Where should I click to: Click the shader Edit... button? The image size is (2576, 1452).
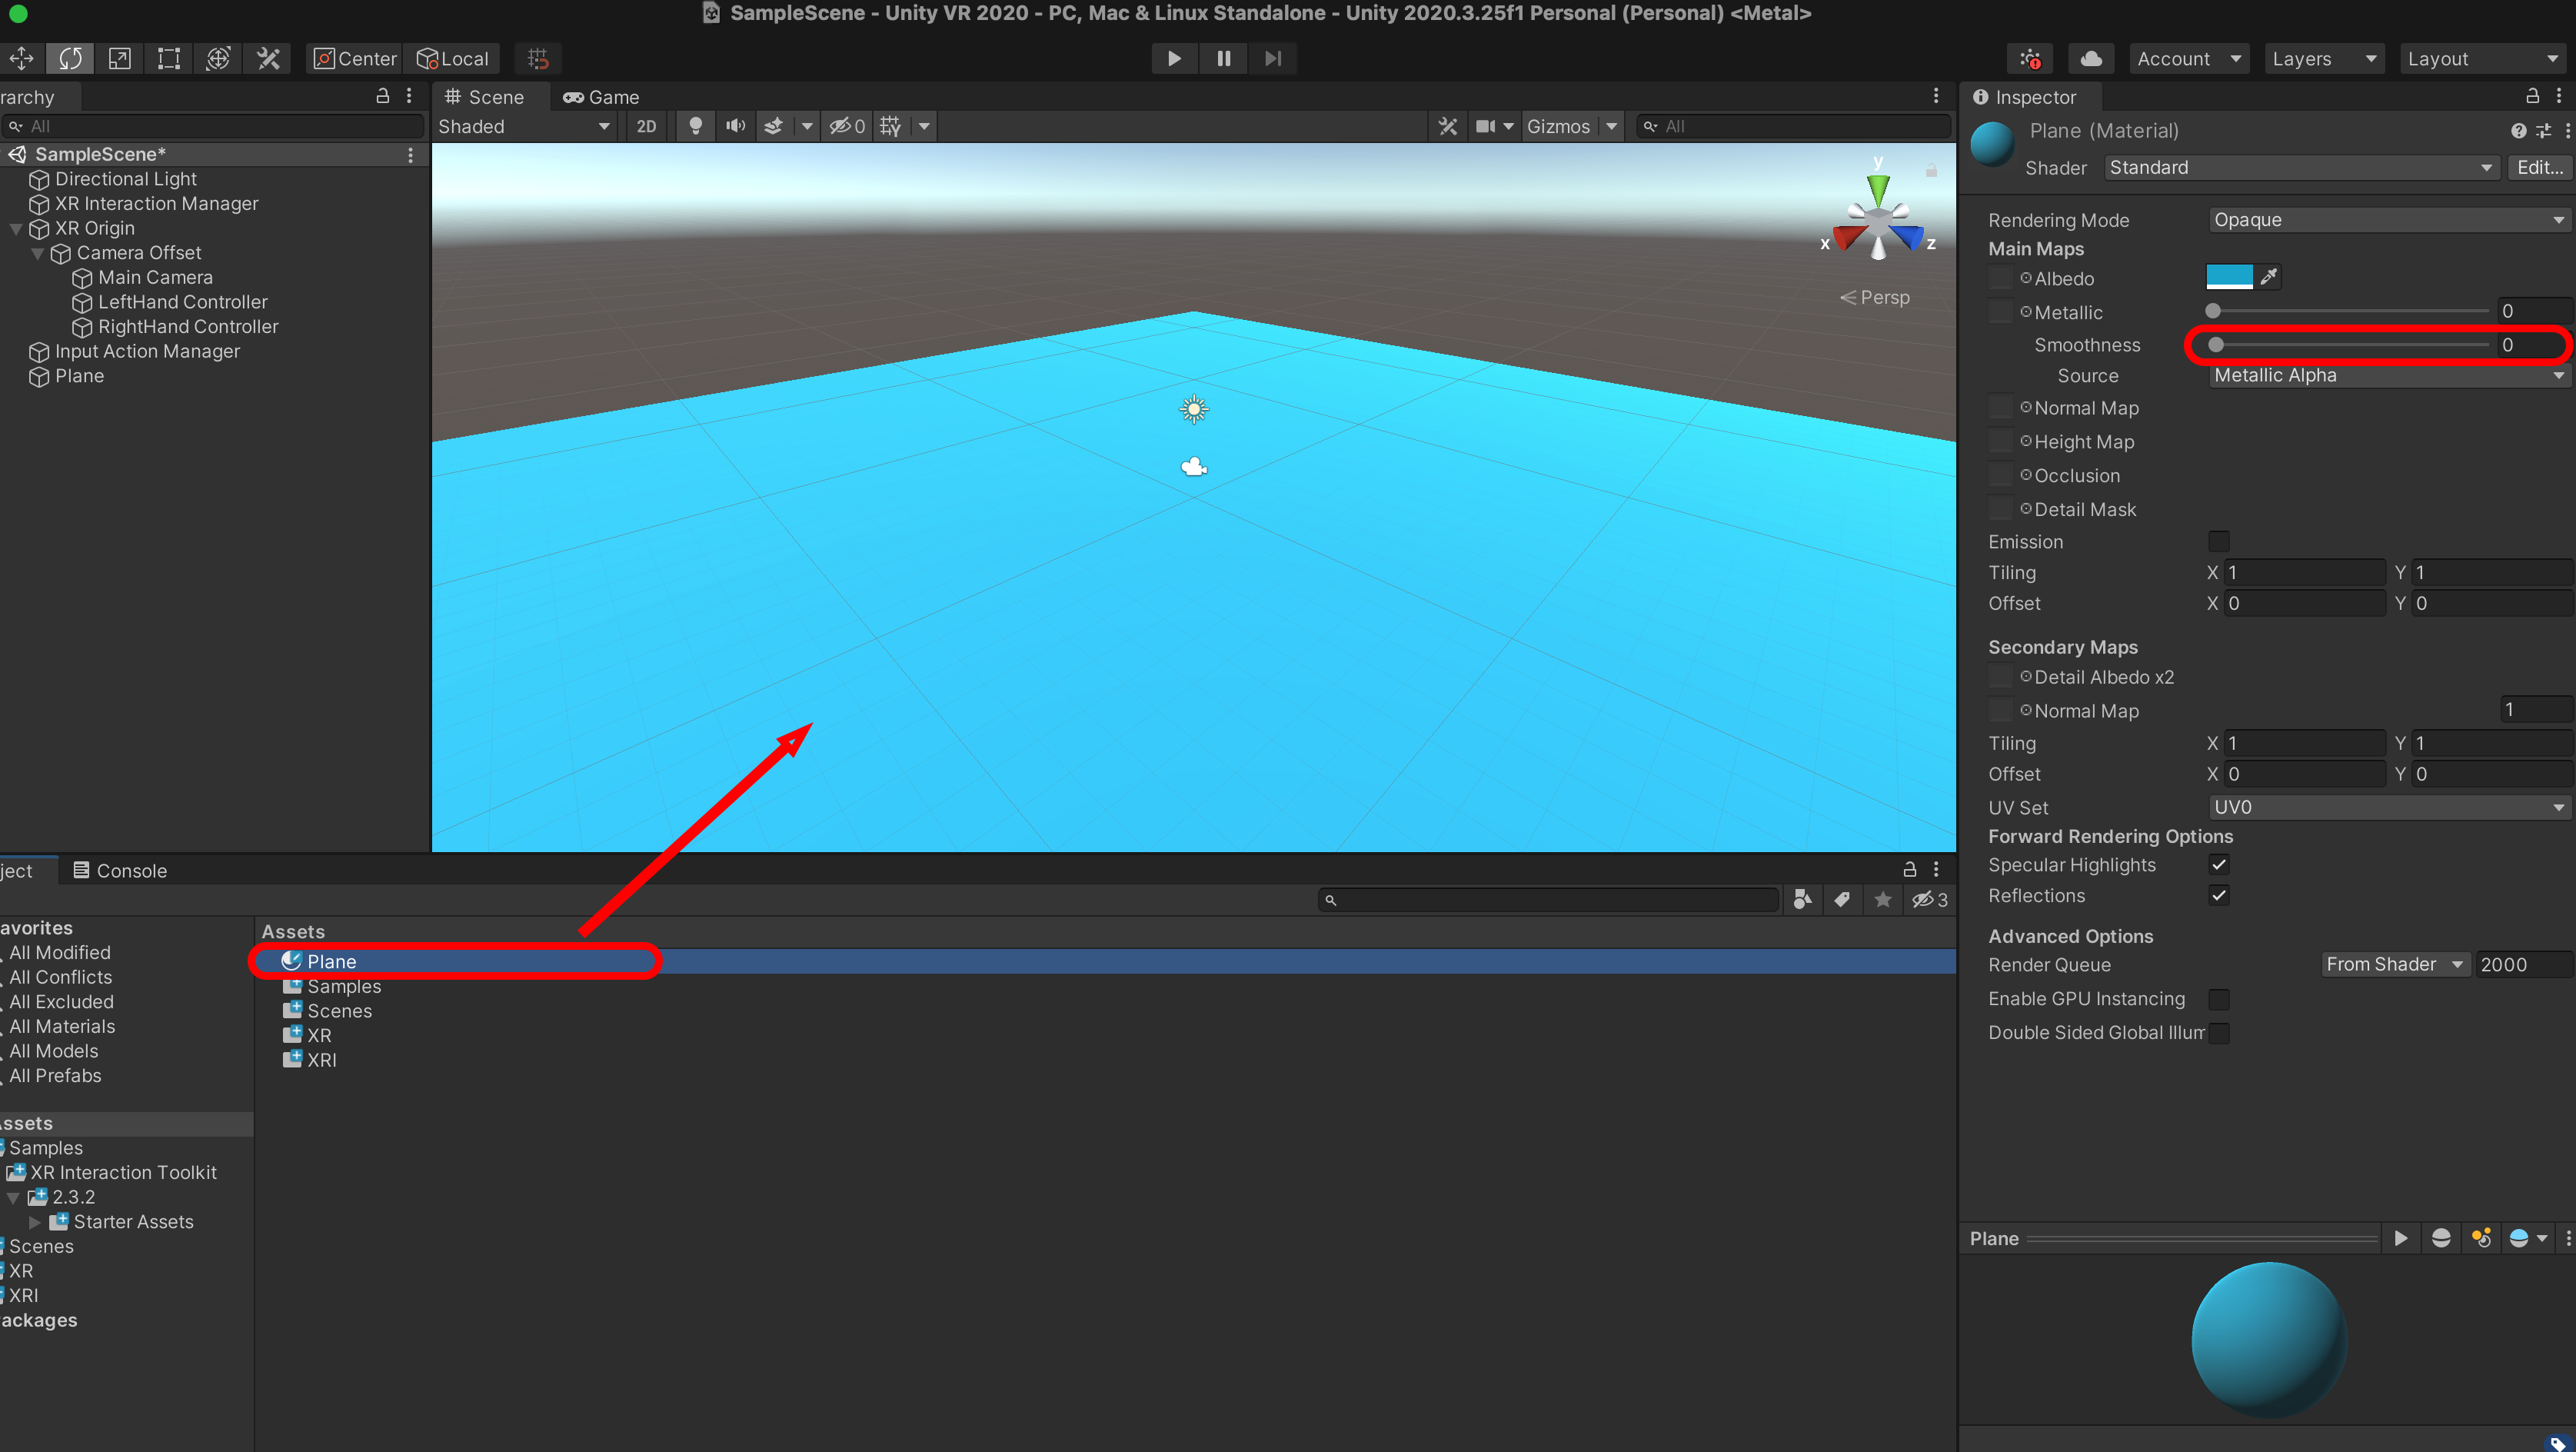point(2538,167)
